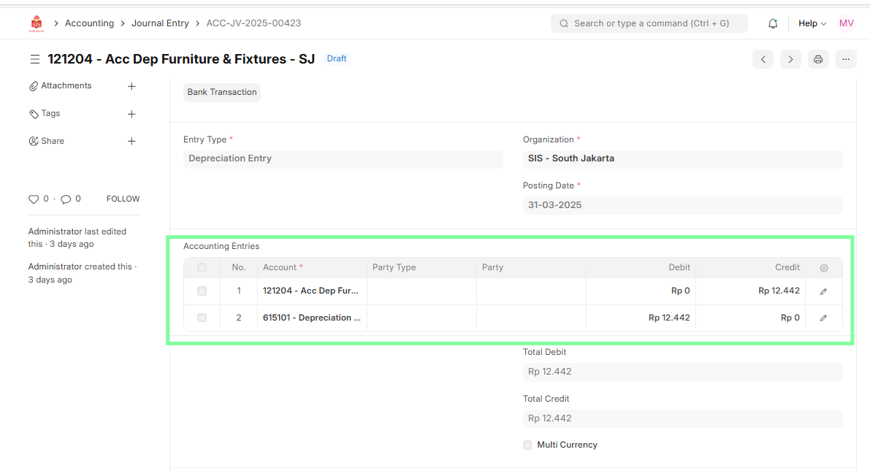The image size is (870, 471).
Task: Toggle the sidebar hamburger icon
Action: 34,59
